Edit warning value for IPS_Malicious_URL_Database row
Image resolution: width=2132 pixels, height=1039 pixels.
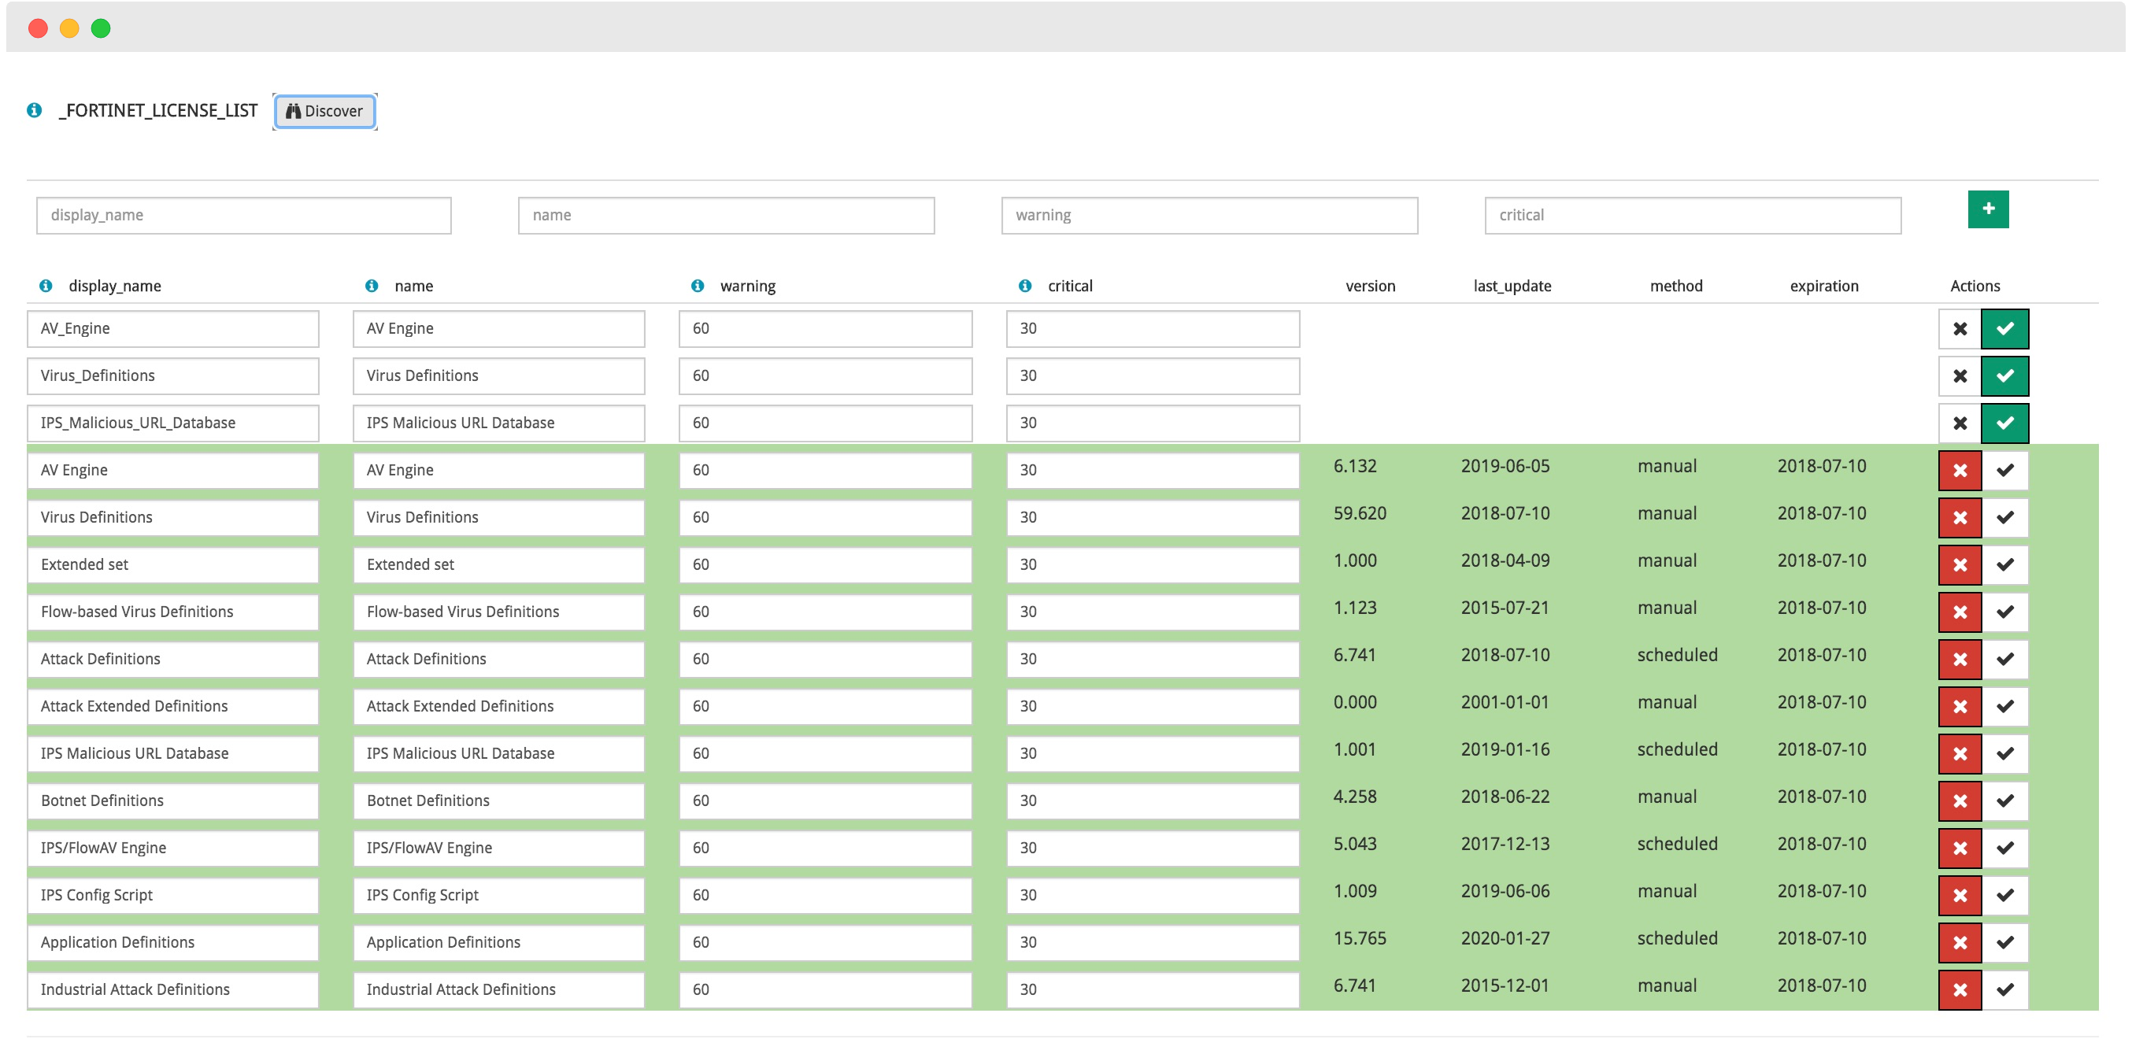[825, 423]
